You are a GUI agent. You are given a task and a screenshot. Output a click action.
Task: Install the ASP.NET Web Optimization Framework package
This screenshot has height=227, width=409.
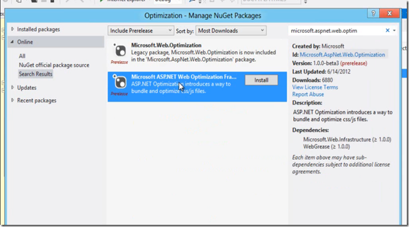(x=261, y=80)
